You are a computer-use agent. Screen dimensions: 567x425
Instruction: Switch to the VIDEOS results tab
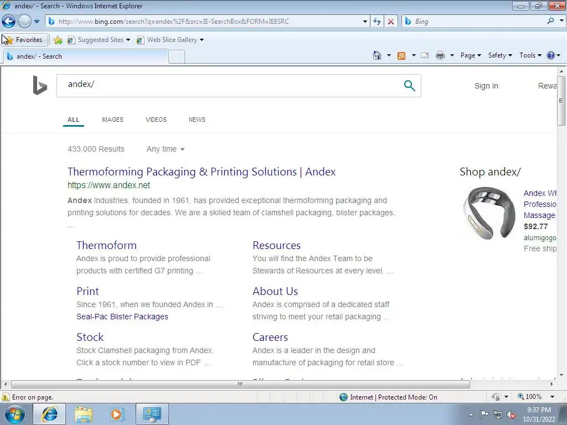(156, 120)
